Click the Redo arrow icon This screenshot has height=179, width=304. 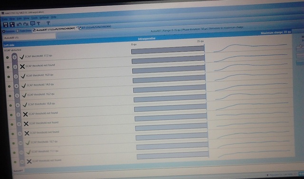tap(26, 24)
